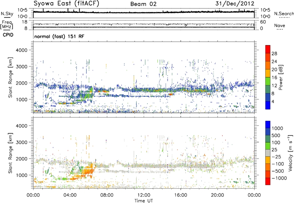The height and width of the screenshot is (203, 294).
Task: Click the blue bottom of the Power color bar
Action: click(268, 105)
